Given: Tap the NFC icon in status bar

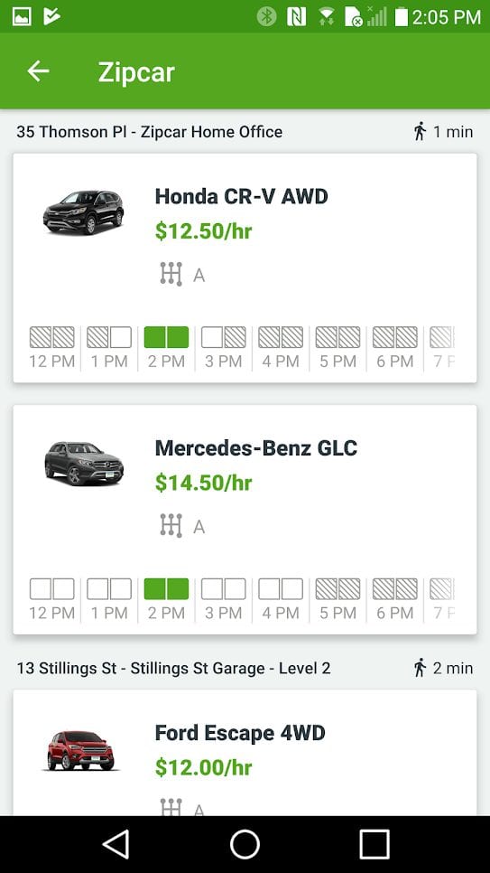Looking at the screenshot, I should [x=297, y=16].
